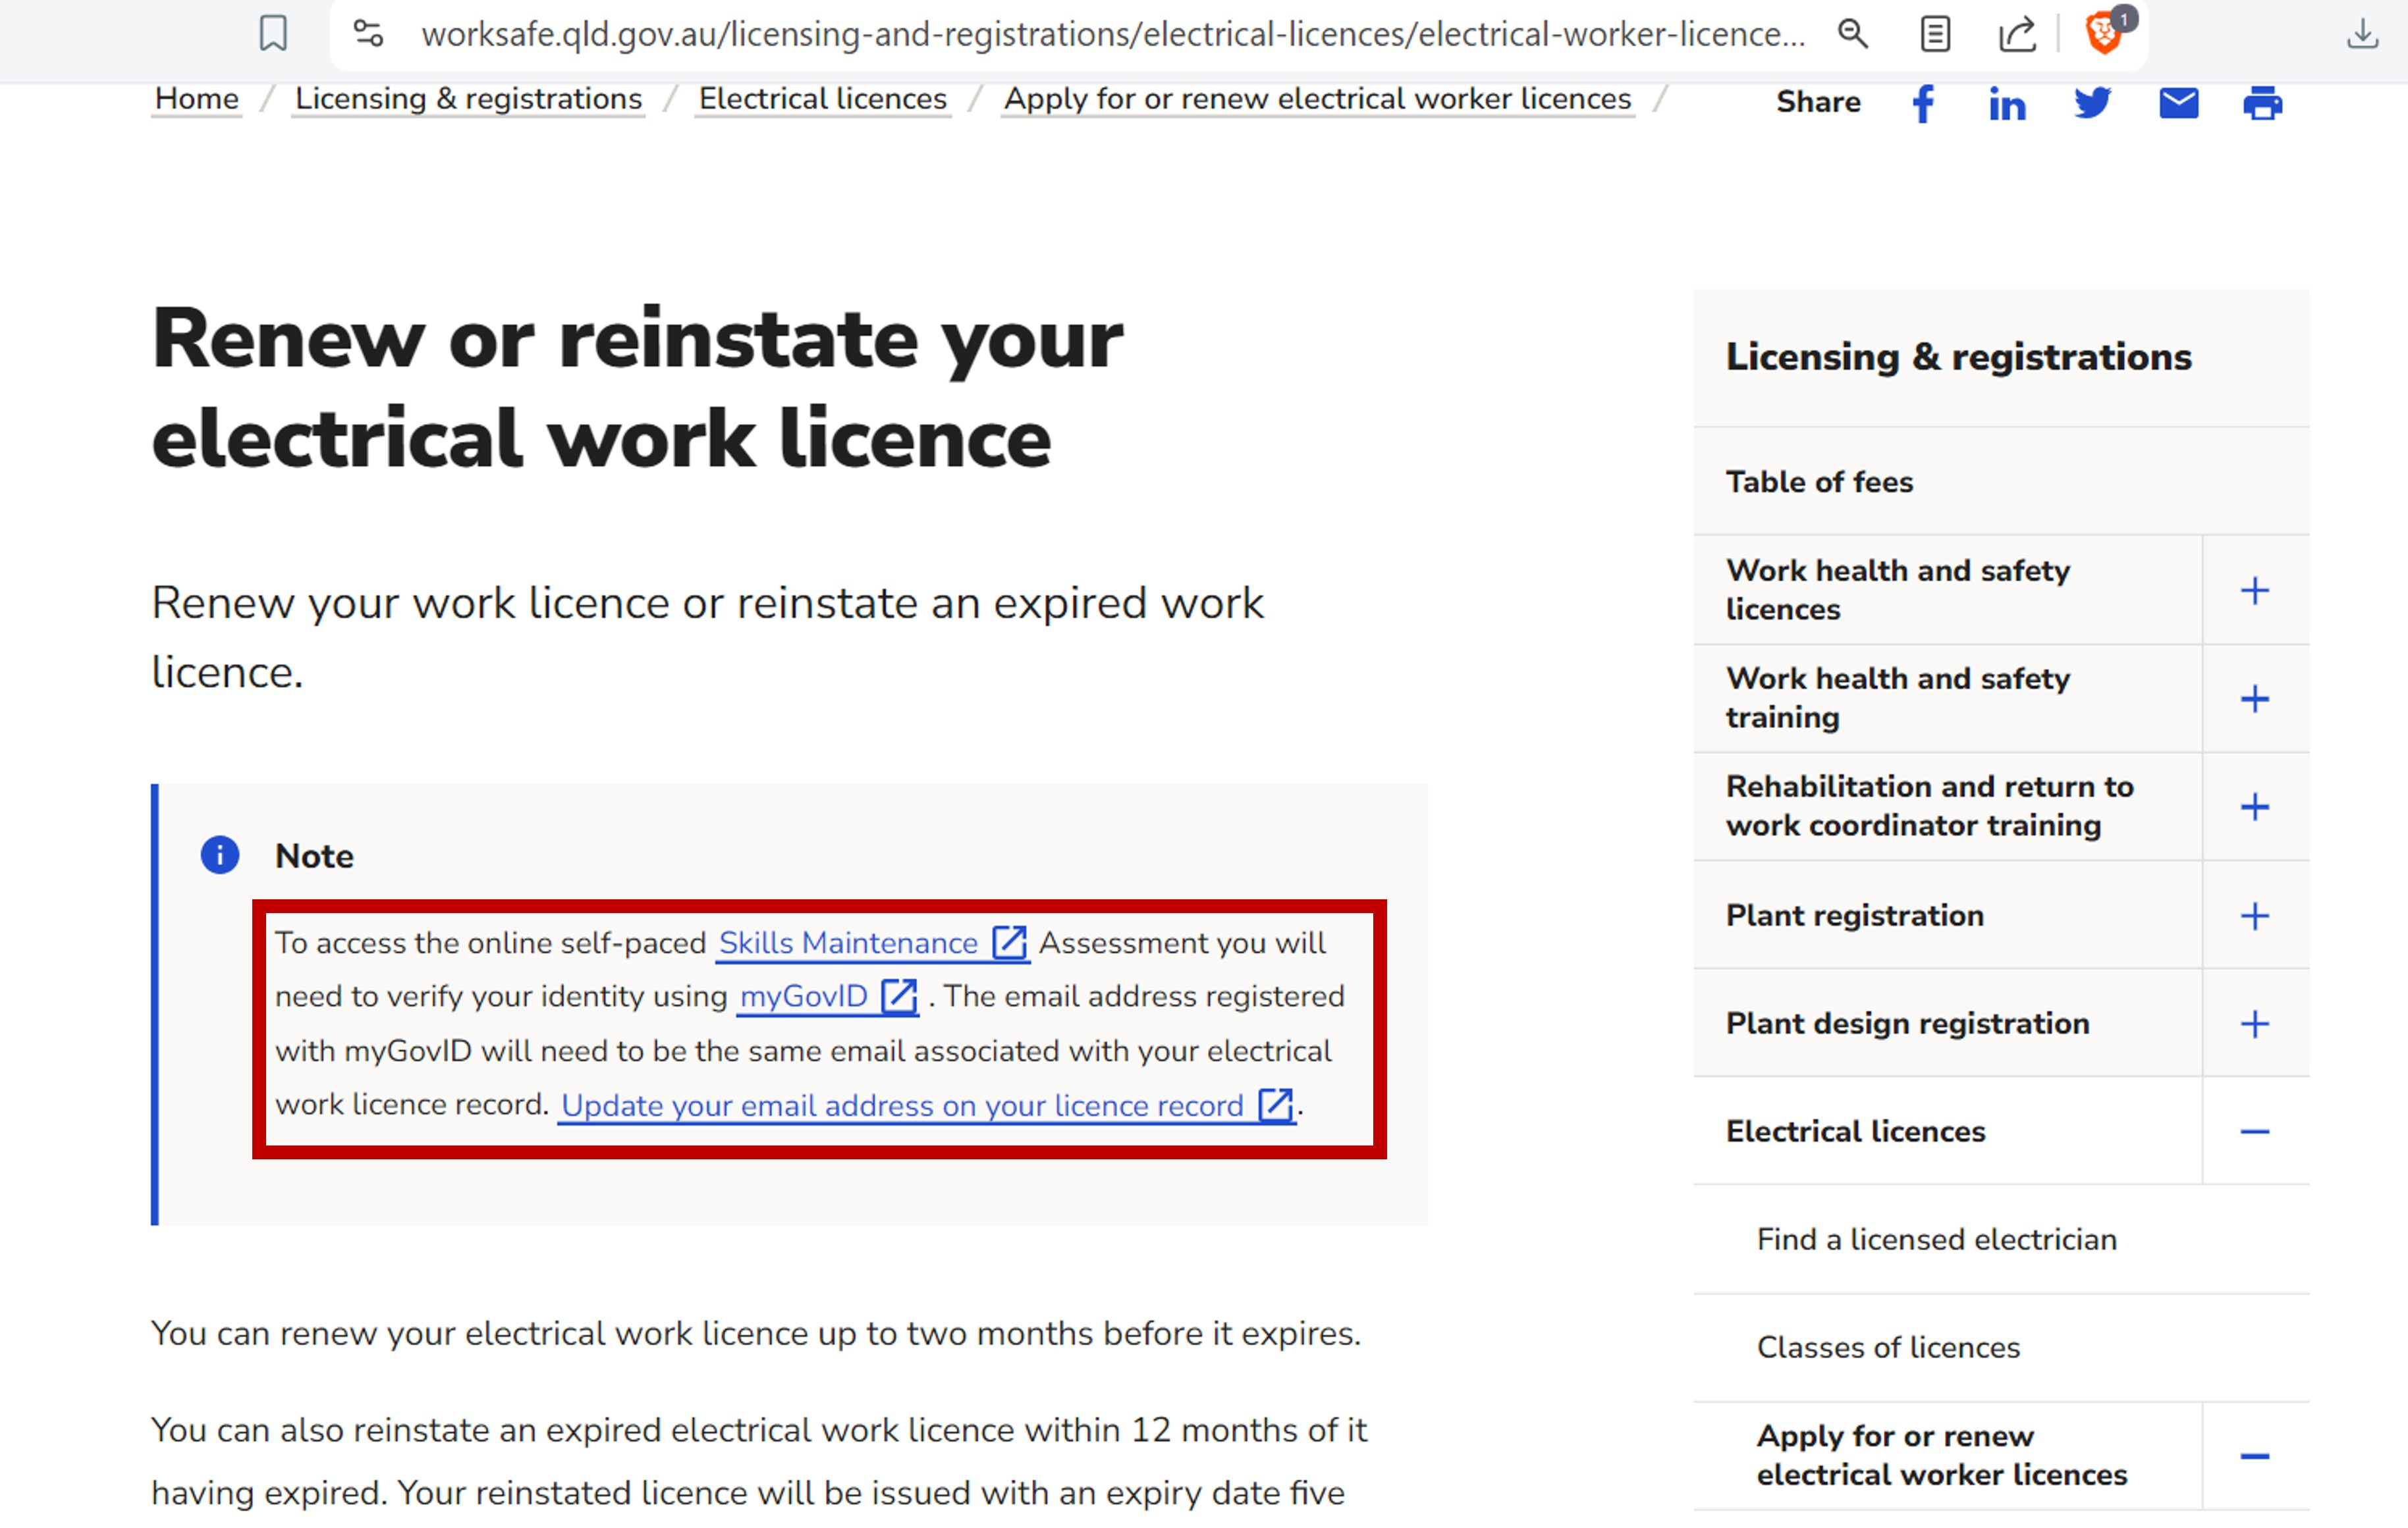Email this page using the mail icon
2408x1528 pixels.
click(2178, 103)
